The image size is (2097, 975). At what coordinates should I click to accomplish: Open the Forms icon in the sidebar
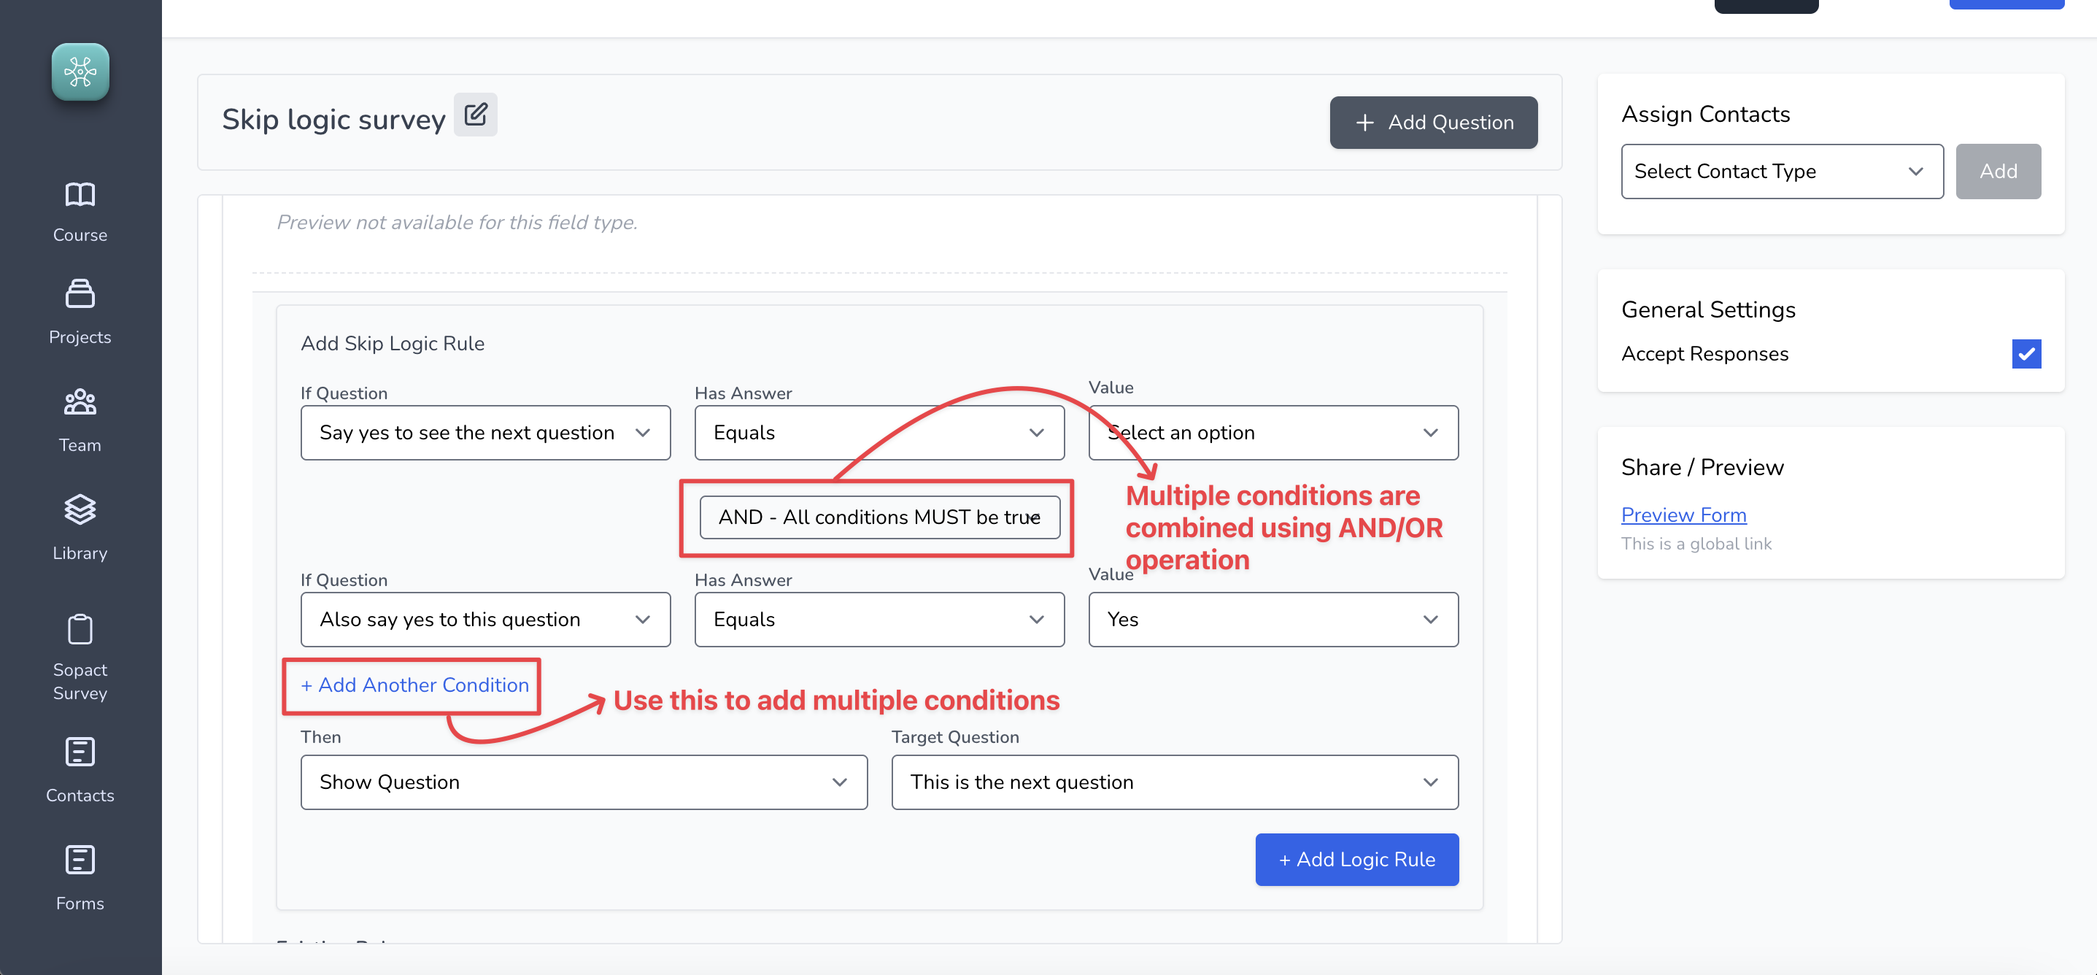point(80,860)
